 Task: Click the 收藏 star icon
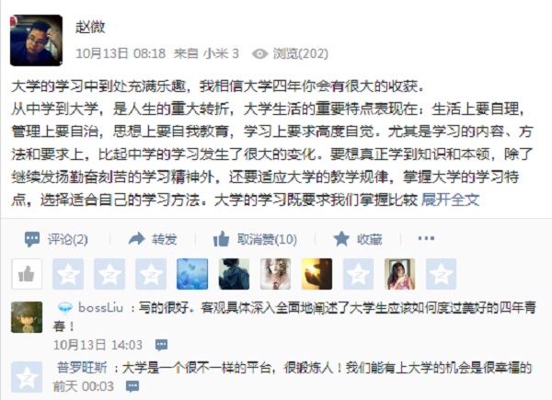pyautogui.click(x=341, y=239)
